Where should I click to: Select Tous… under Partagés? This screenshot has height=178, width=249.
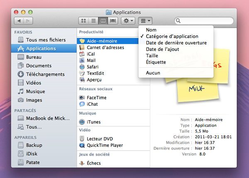click(44, 127)
